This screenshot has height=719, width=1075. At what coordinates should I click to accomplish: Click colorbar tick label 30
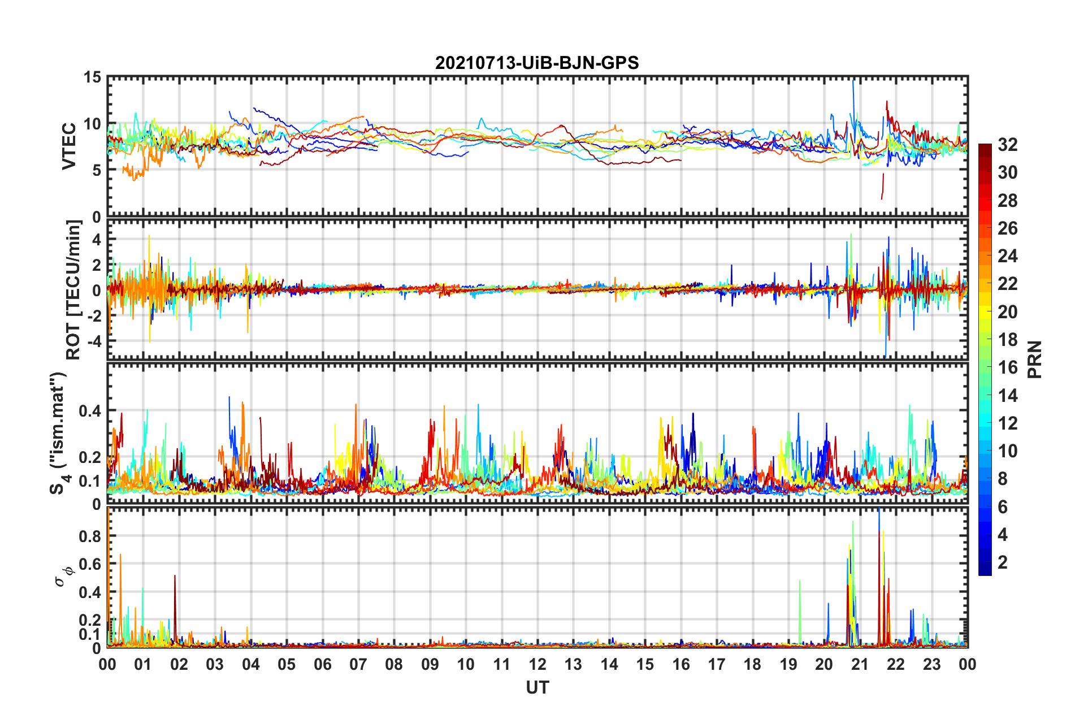point(1007,172)
